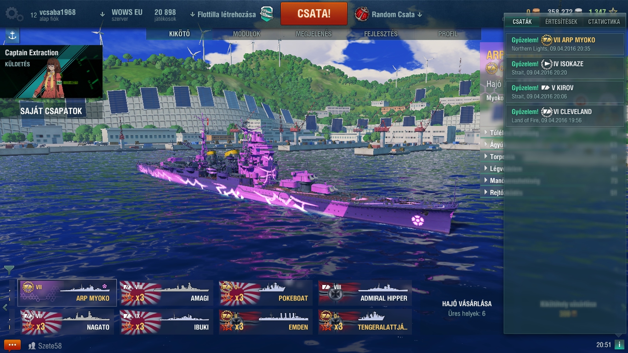The width and height of the screenshot is (628, 353).
Task: Open the chat speech bubble icon
Action: pos(12,345)
